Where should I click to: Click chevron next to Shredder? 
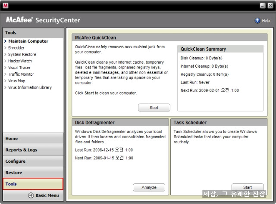coord(5,48)
